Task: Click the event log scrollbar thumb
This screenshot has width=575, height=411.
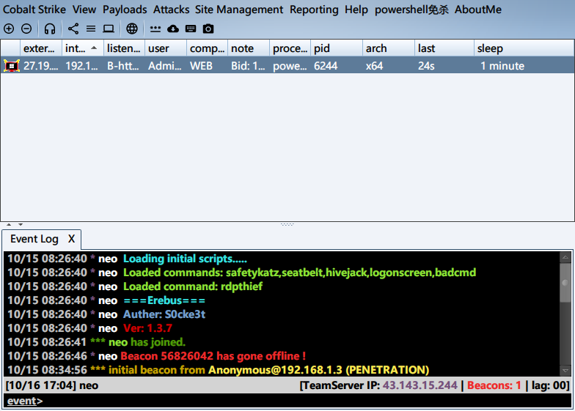Action: [x=565, y=283]
